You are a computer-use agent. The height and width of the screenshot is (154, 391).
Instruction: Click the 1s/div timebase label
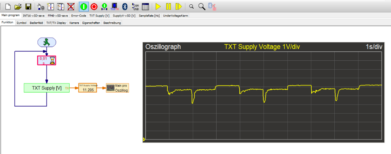coord(374,47)
